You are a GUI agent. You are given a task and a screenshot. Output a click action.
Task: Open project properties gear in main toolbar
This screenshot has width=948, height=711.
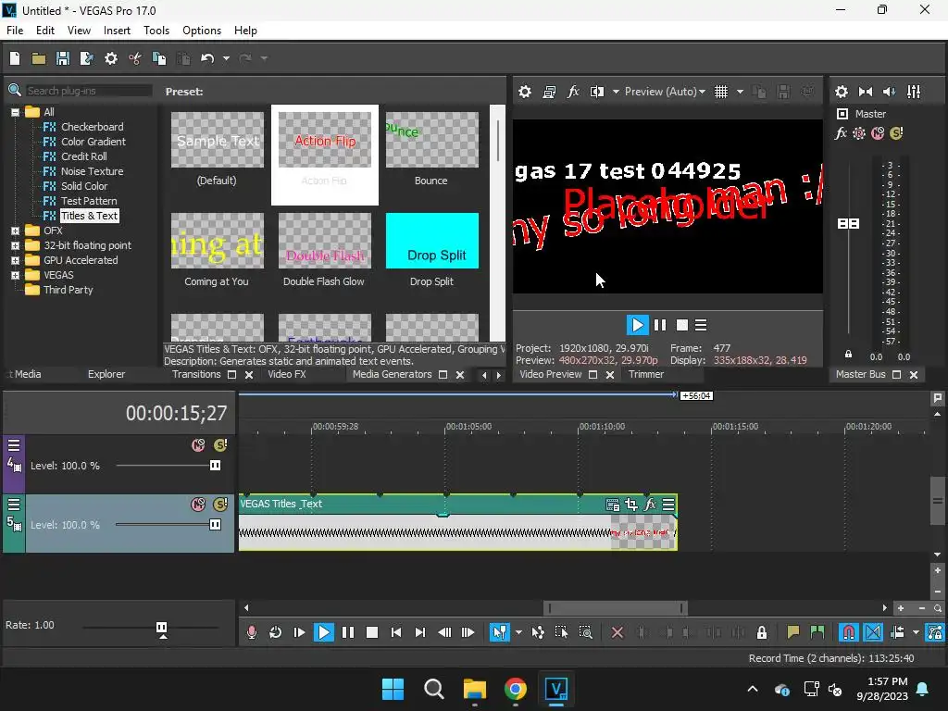[111, 58]
